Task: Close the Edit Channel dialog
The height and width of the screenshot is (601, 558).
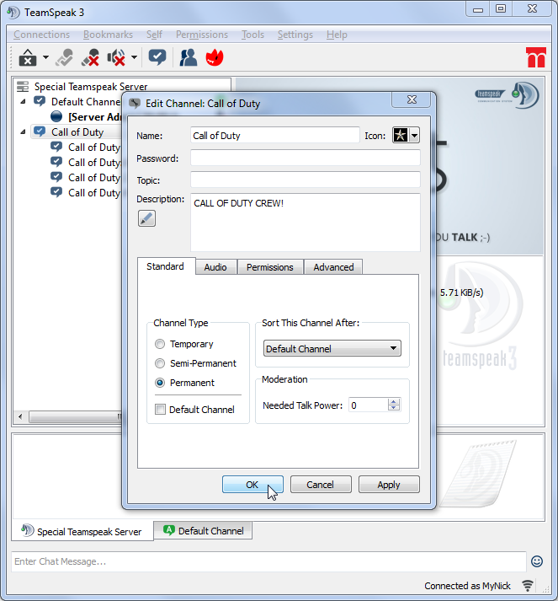Action: pyautogui.click(x=412, y=99)
